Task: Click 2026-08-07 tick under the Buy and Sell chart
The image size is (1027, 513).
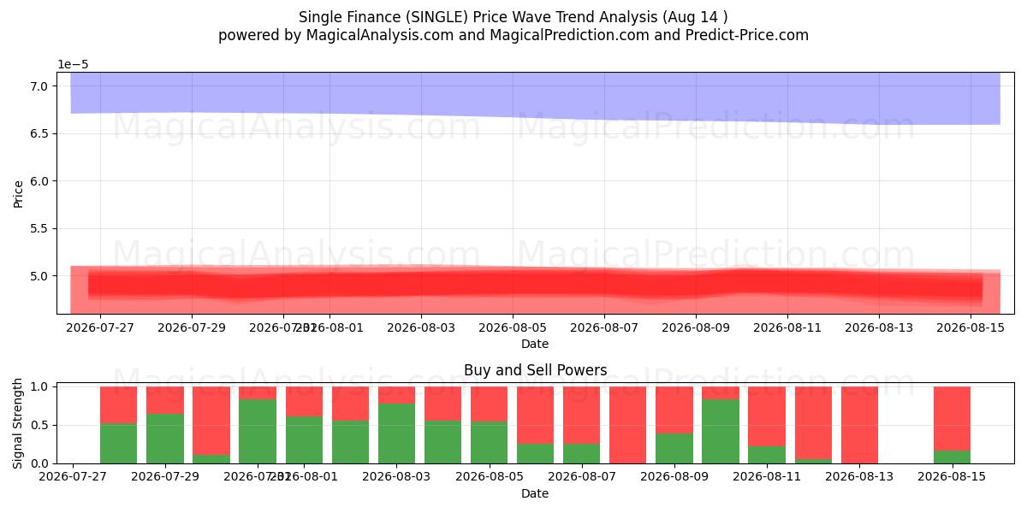Action: [582, 476]
